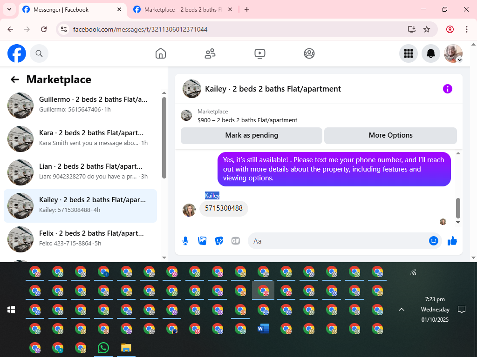Click the address bar URL

(x=140, y=29)
